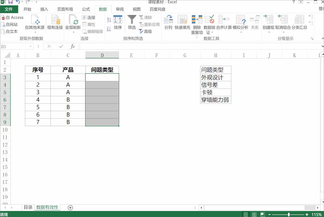324x217 pixels.
Task: Click 创建组 group icon
Action: [x=268, y=19]
